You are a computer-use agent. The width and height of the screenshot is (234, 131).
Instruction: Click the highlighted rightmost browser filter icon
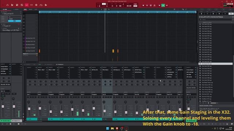(231, 14)
